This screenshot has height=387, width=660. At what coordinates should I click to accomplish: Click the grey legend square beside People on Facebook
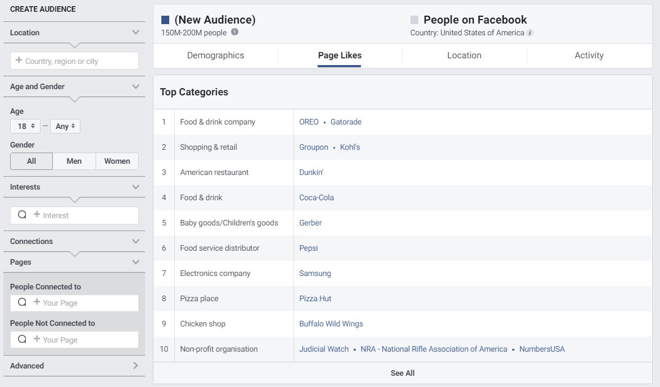[413, 19]
